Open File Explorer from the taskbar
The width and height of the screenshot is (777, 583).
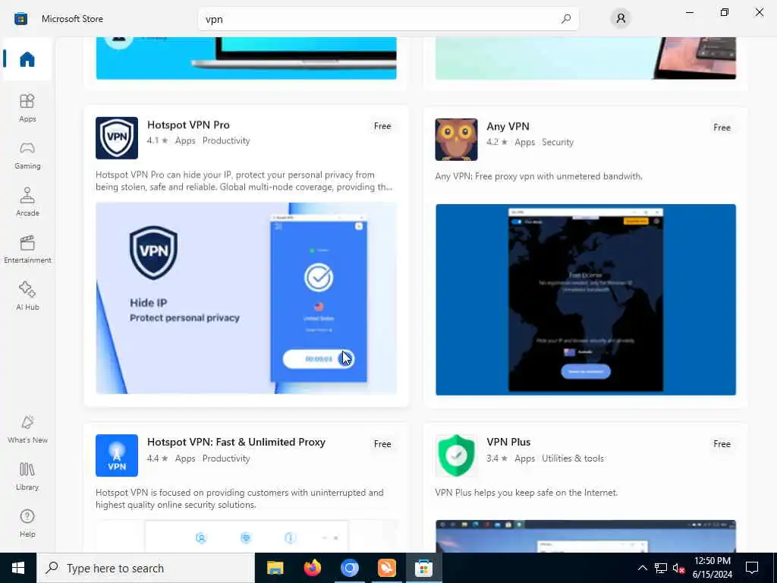point(275,568)
